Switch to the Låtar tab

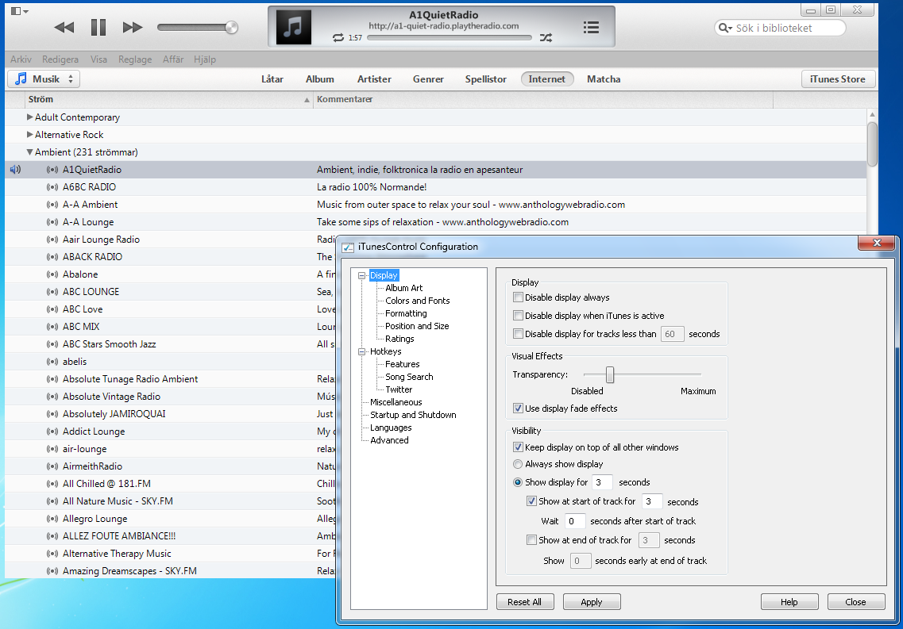pyautogui.click(x=272, y=79)
